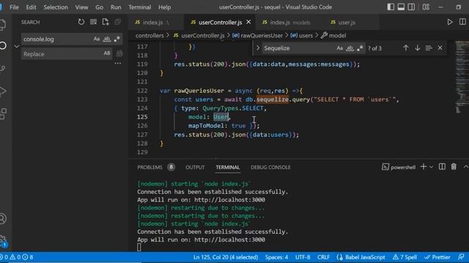
Task: Click Ln 125, Col 20 status
Action: tap(226, 257)
